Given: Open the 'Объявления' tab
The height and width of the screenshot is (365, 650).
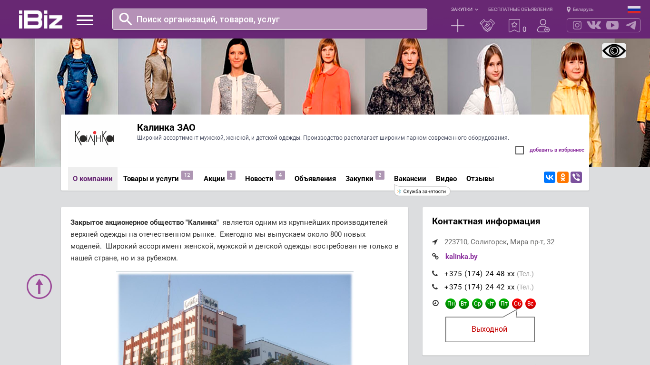Looking at the screenshot, I should tap(315, 179).
